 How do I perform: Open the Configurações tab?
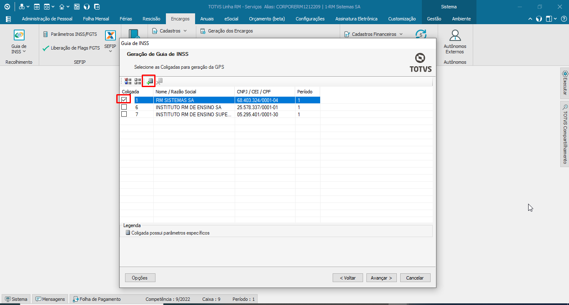click(x=310, y=19)
